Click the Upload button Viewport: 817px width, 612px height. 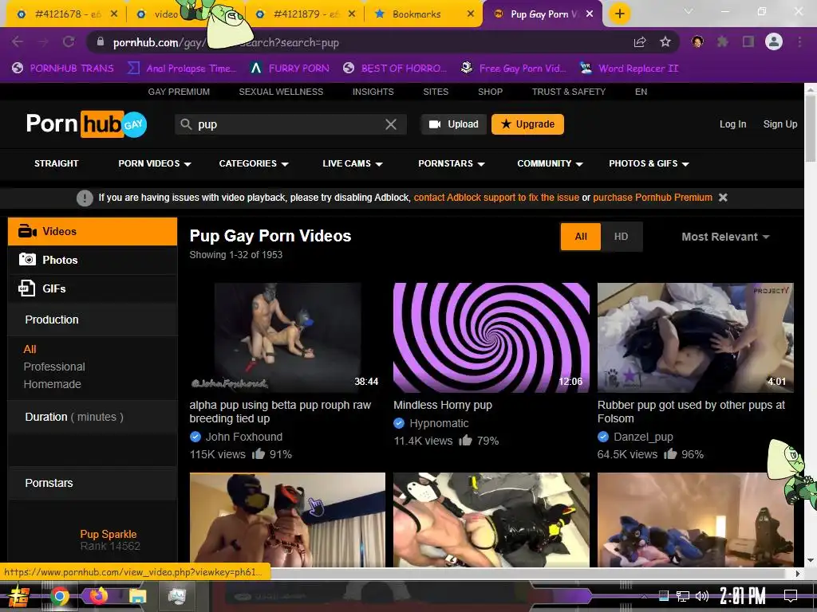coord(454,124)
